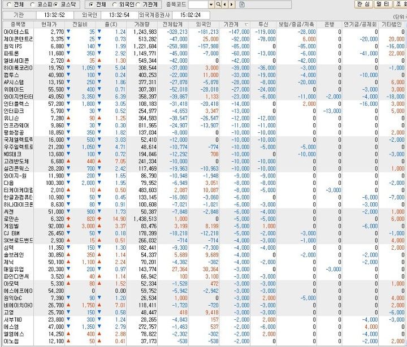Screen dimensions: 407x347
Task: Click the 멀티 button
Action: coord(383,4)
